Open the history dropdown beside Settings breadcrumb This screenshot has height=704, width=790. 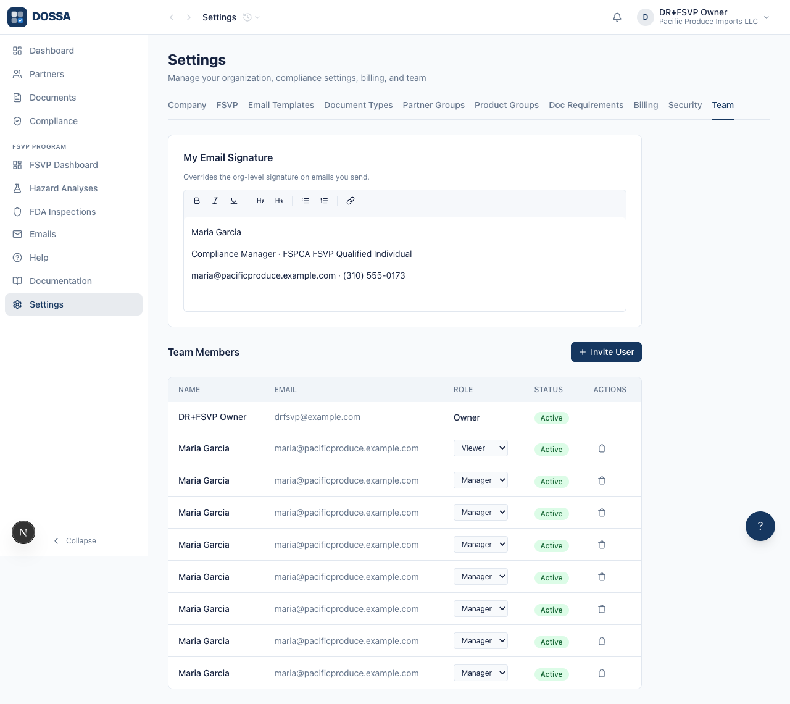pos(251,17)
